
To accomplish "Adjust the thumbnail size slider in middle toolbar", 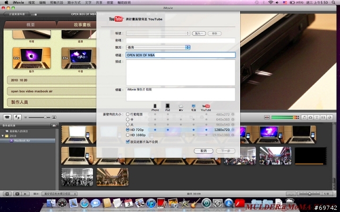I will (39, 117).
